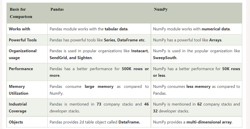250x129 pixels.
Task: Click the cell about "large memory" consumption
Action: pos(99,90)
